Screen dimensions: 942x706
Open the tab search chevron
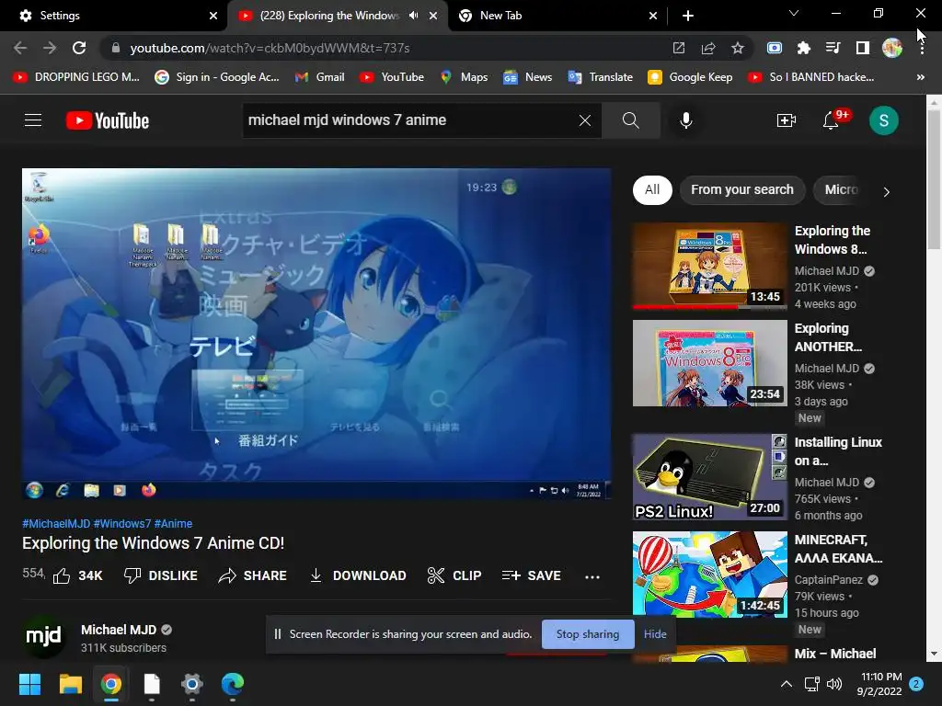[x=794, y=13]
